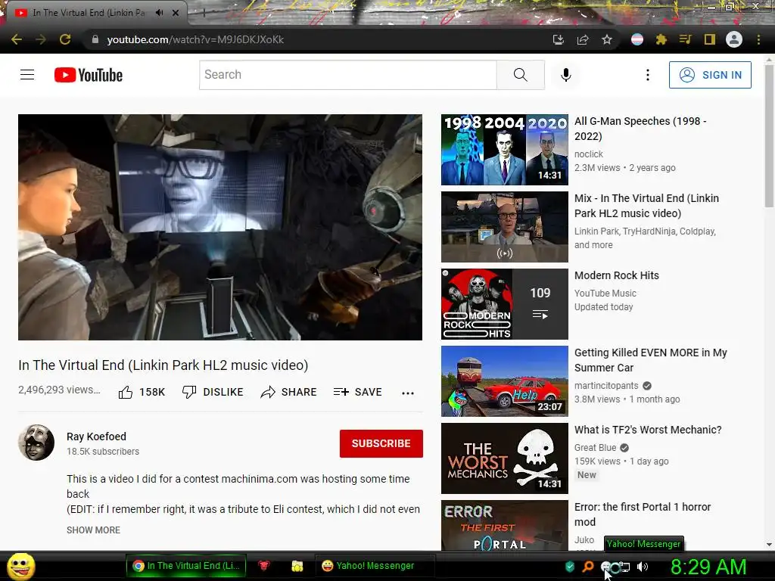The height and width of the screenshot is (581, 775).
Task: Toggle the browser side panel icon
Action: coord(710,39)
